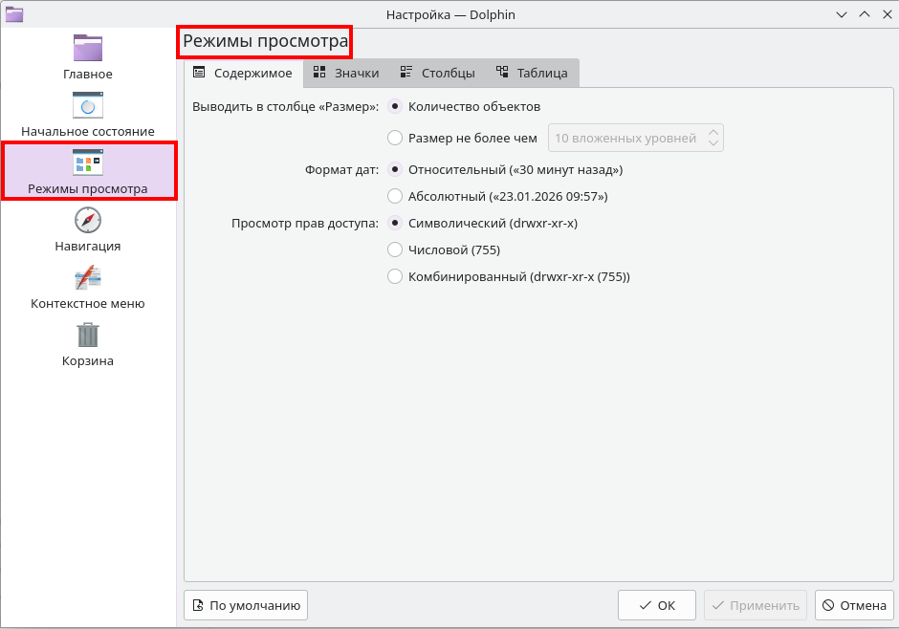Select the Абсолютный date format
Image resolution: width=899 pixels, height=629 pixels.
[x=395, y=197]
